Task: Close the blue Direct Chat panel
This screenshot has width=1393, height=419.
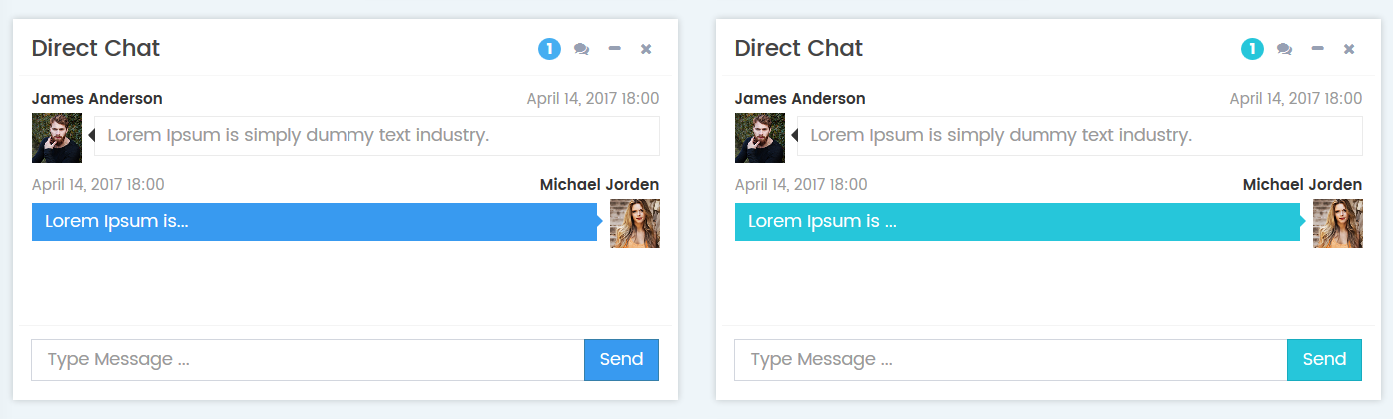Action: click(646, 49)
